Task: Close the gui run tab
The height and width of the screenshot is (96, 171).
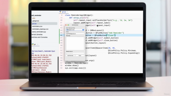Action: pos(38,44)
